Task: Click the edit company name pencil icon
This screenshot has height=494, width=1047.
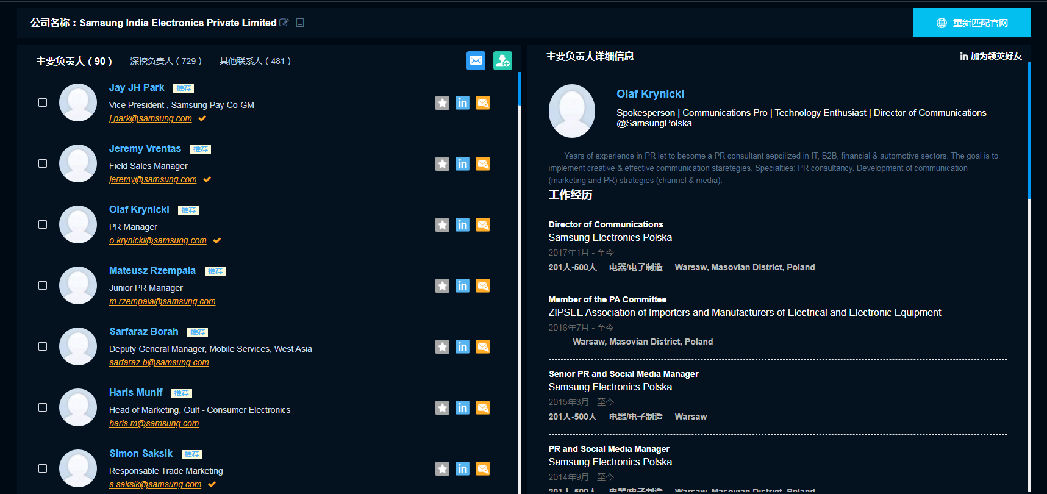Action: coord(284,23)
